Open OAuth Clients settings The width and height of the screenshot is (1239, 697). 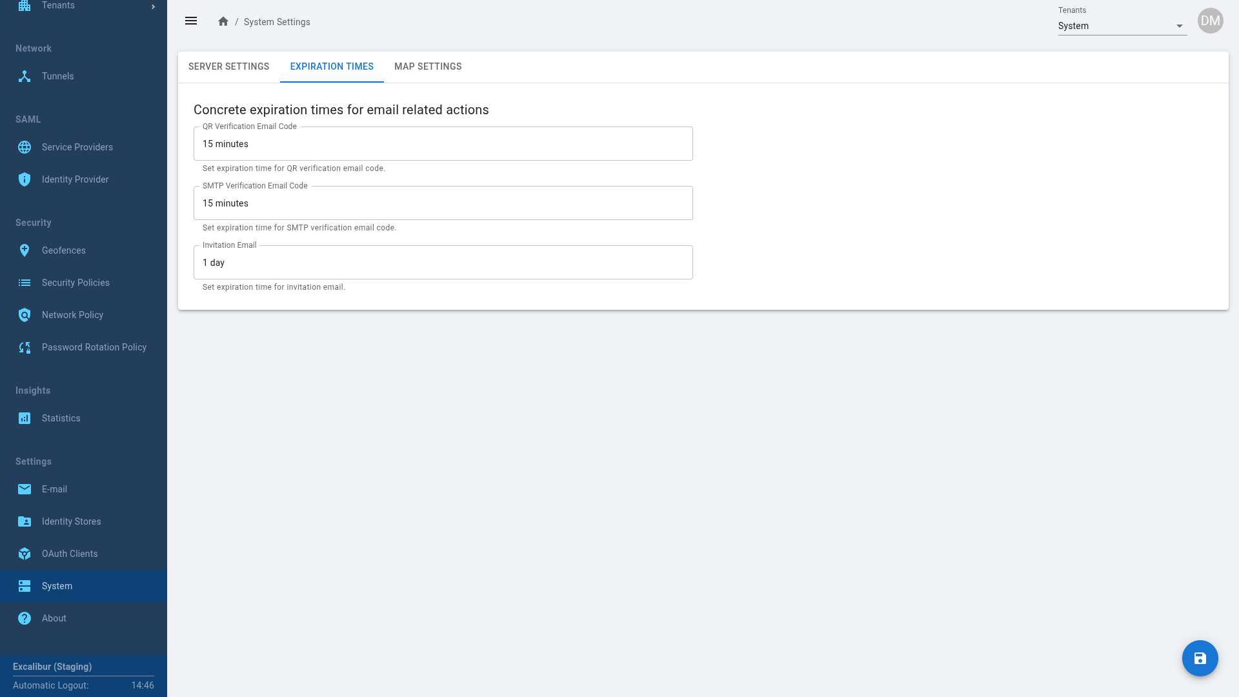click(x=70, y=554)
